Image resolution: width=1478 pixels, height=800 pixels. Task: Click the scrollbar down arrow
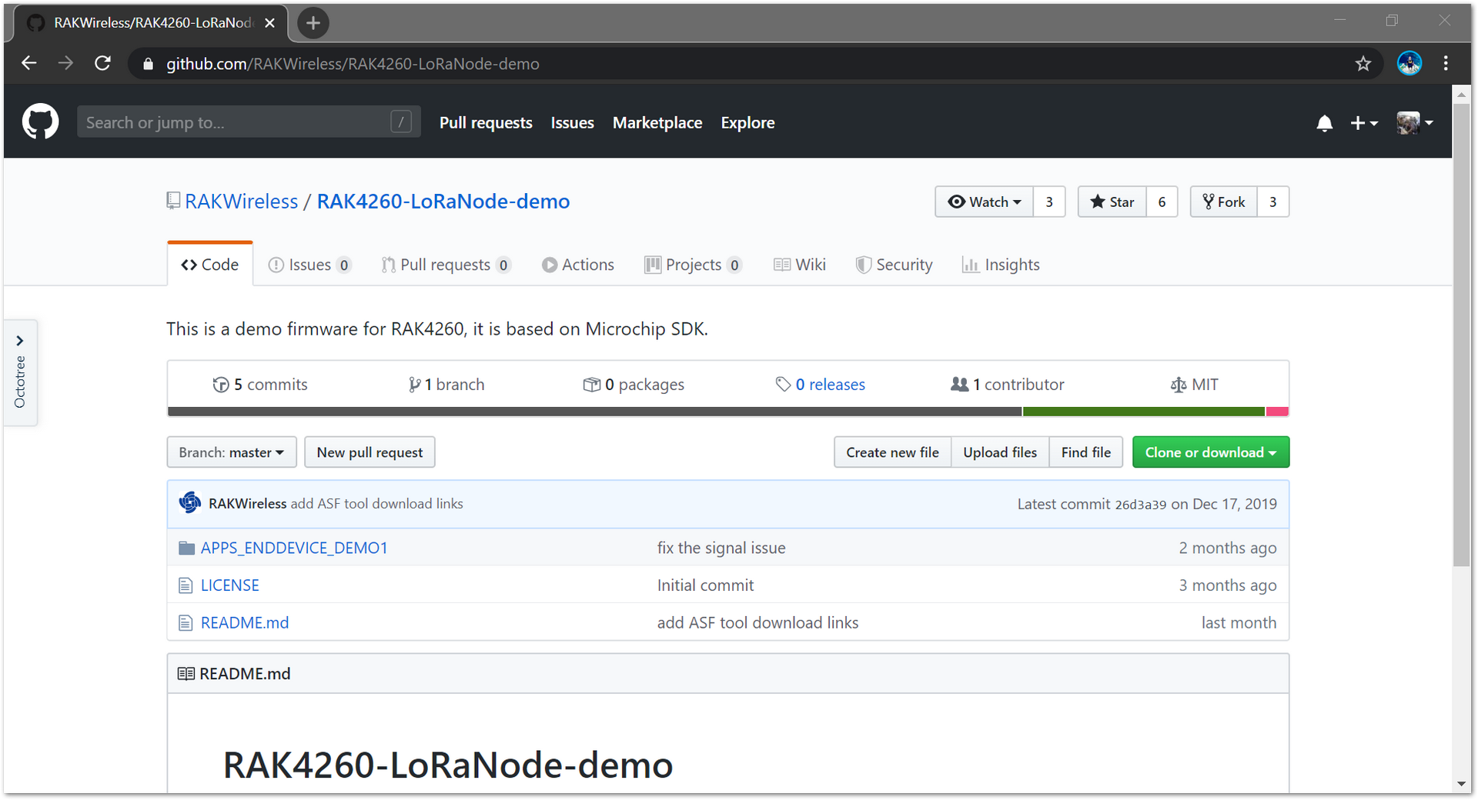1461,784
